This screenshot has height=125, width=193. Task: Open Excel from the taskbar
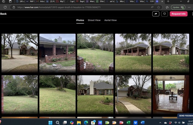pyautogui.click(x=128, y=123)
